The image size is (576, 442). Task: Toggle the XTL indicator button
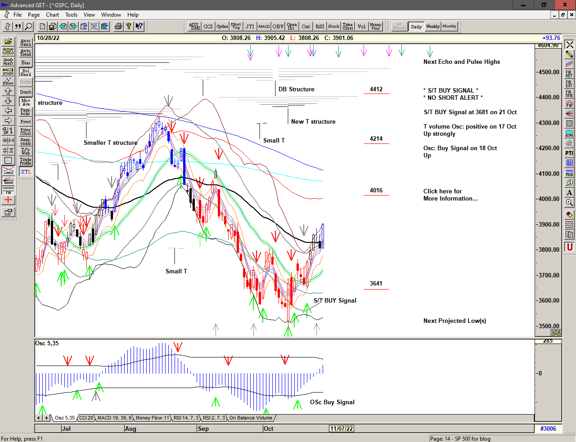(26, 172)
